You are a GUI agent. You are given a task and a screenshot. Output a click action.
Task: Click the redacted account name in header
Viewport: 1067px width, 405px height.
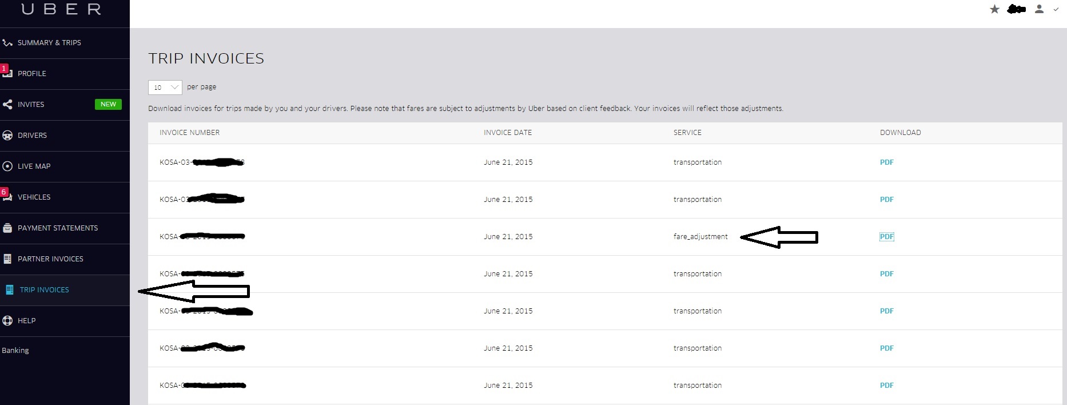pyautogui.click(x=1016, y=9)
